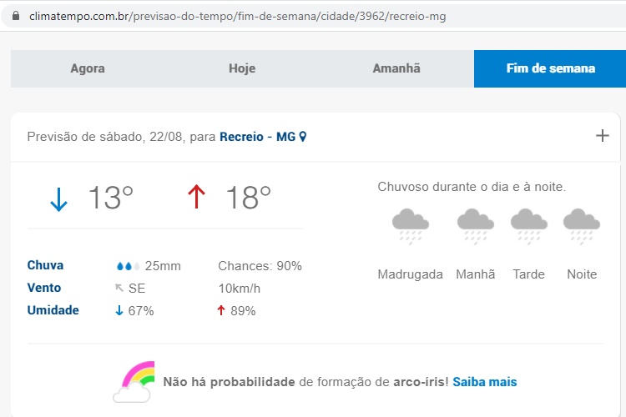
Task: Click the red maximum temperature arrow
Action: pyautogui.click(x=196, y=197)
